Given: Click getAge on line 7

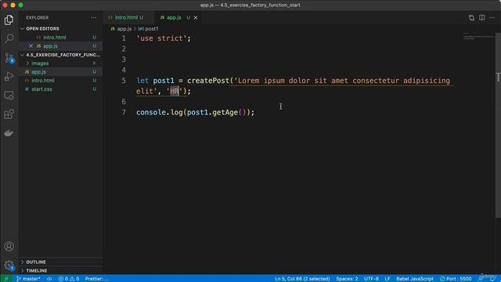Looking at the screenshot, I should [x=225, y=112].
